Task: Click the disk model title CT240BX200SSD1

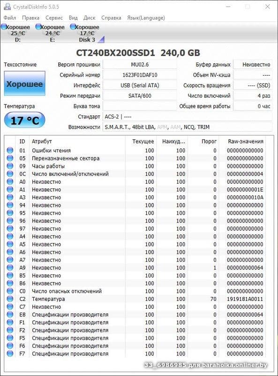Action: [x=115, y=53]
